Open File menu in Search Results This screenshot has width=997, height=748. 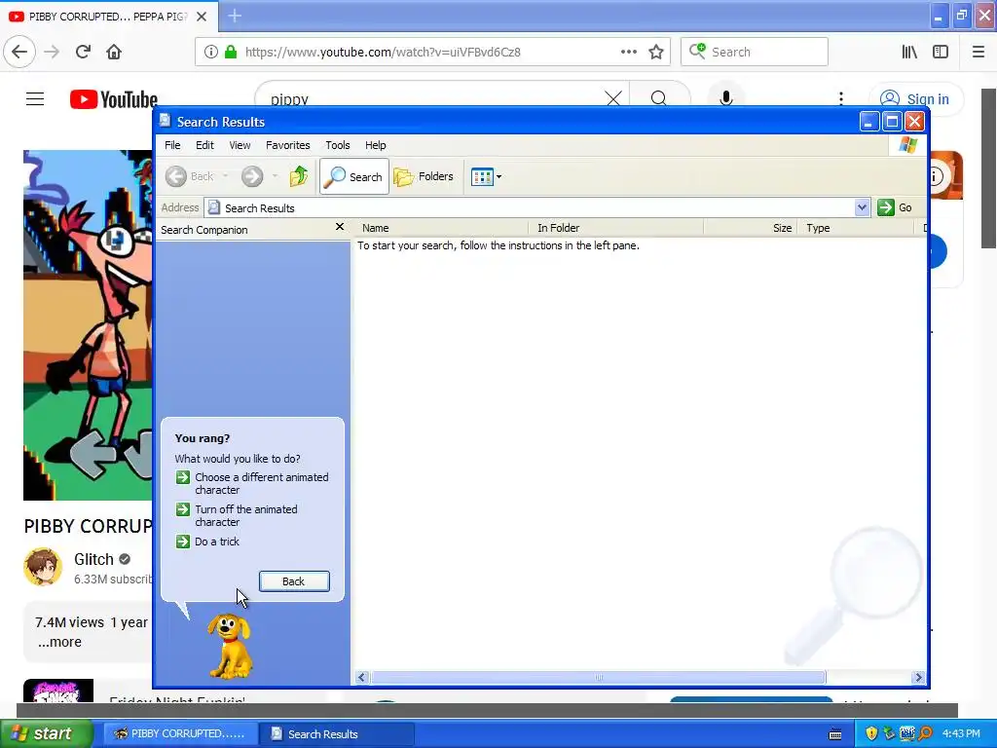[x=172, y=145]
